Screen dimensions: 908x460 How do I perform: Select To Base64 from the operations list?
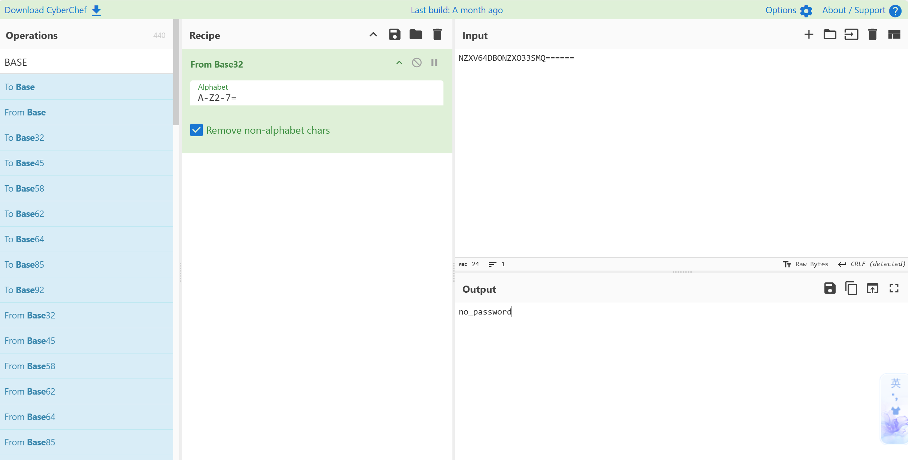pos(24,239)
